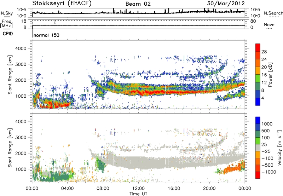
Task: Click the '1000' tick on the velocity colorbar
Action: pos(267,124)
